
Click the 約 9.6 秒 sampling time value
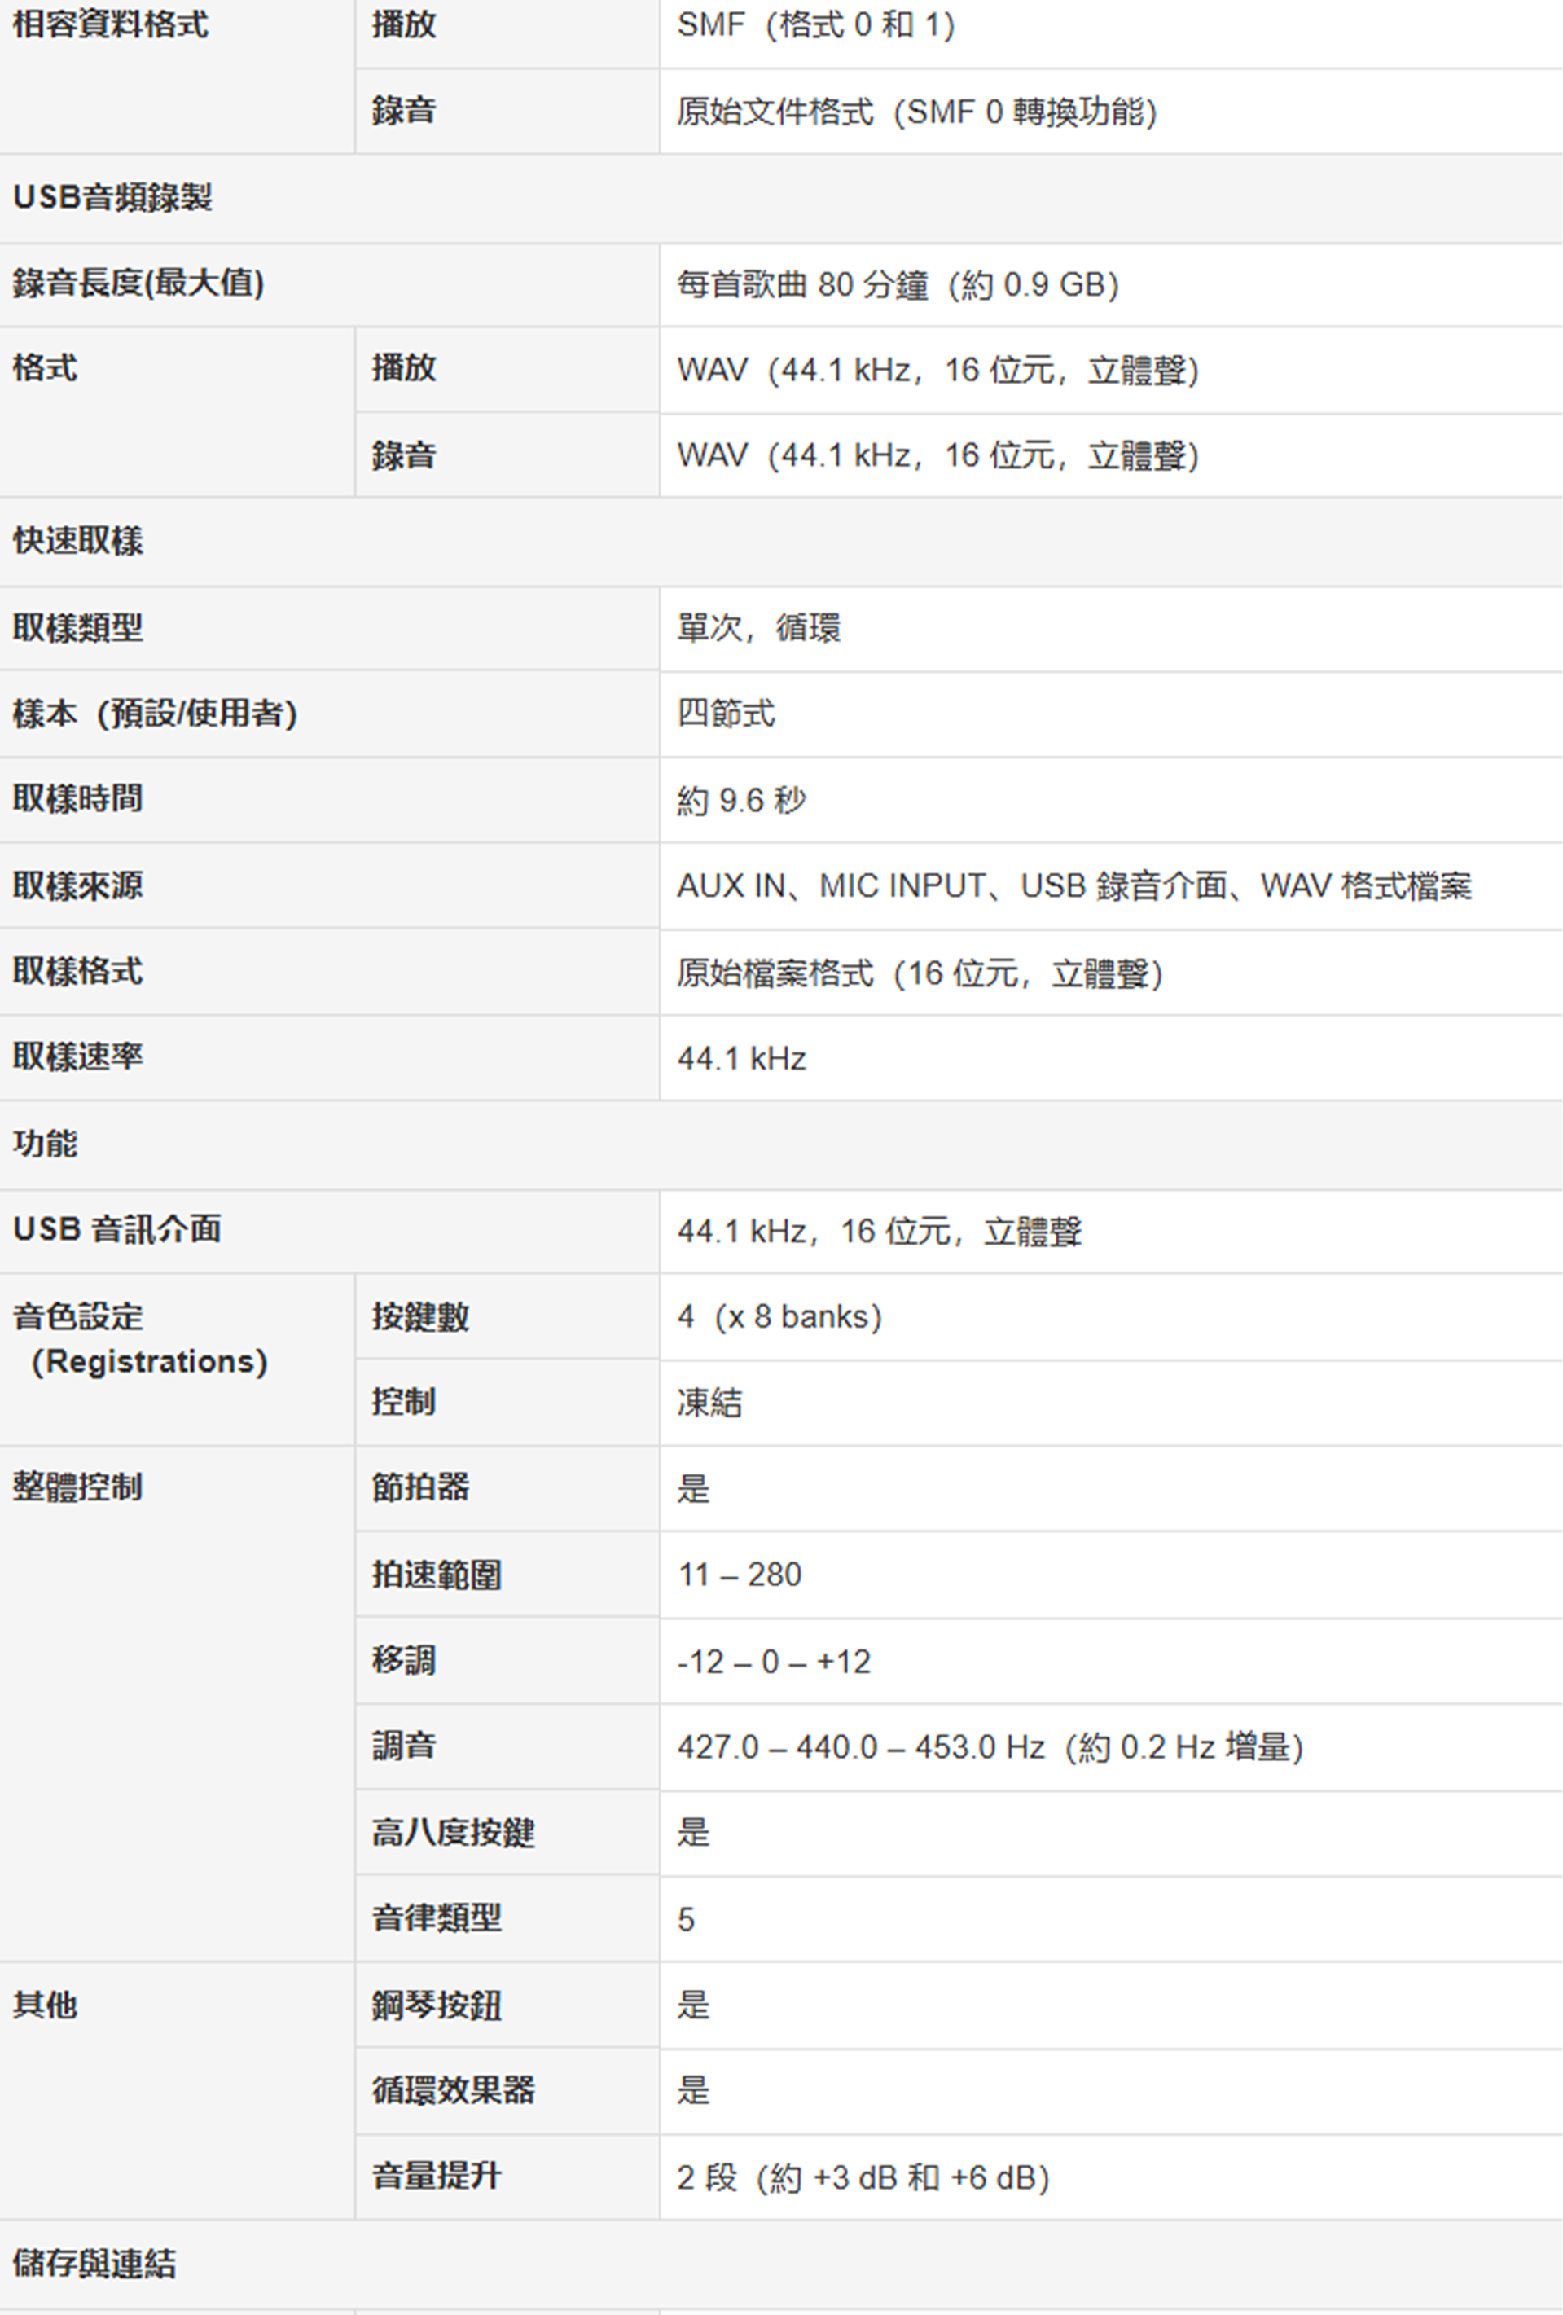click(x=741, y=800)
